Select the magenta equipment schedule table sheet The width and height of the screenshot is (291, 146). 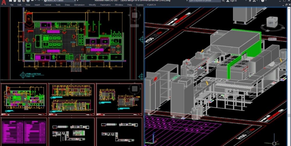[24, 131]
